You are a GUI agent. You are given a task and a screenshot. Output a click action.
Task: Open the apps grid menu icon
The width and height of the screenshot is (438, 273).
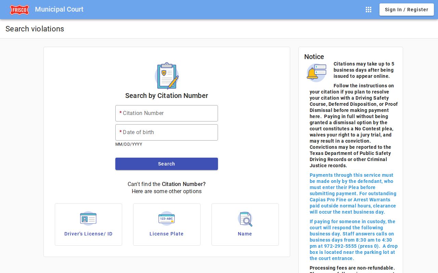pos(369,10)
